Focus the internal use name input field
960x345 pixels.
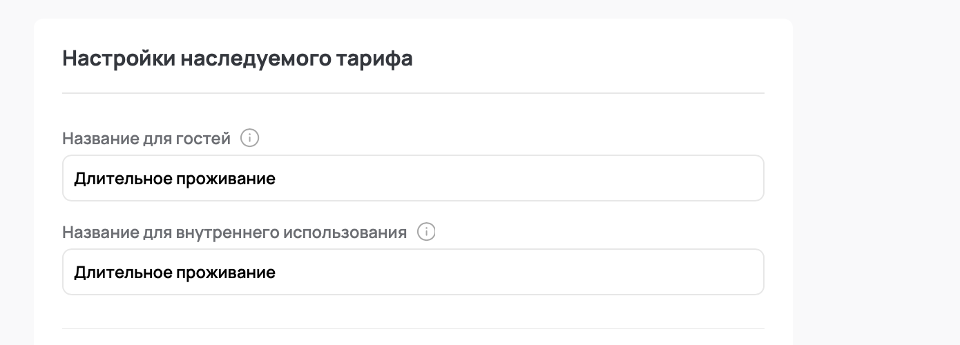pos(413,273)
